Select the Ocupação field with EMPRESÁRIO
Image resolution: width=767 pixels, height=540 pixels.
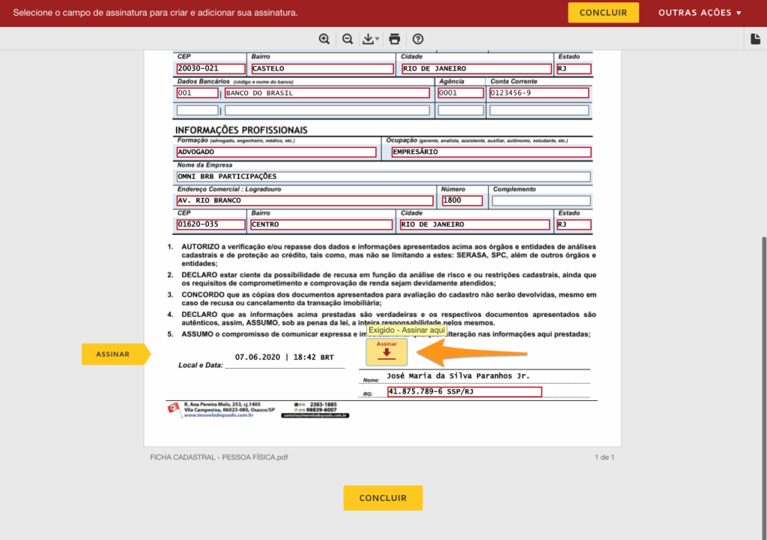pos(491,152)
